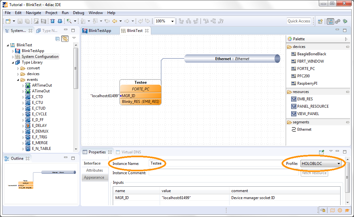This screenshot has width=354, height=217.
Task: Click the System Explorer vertical scrollbar
Action: click(x=76, y=68)
